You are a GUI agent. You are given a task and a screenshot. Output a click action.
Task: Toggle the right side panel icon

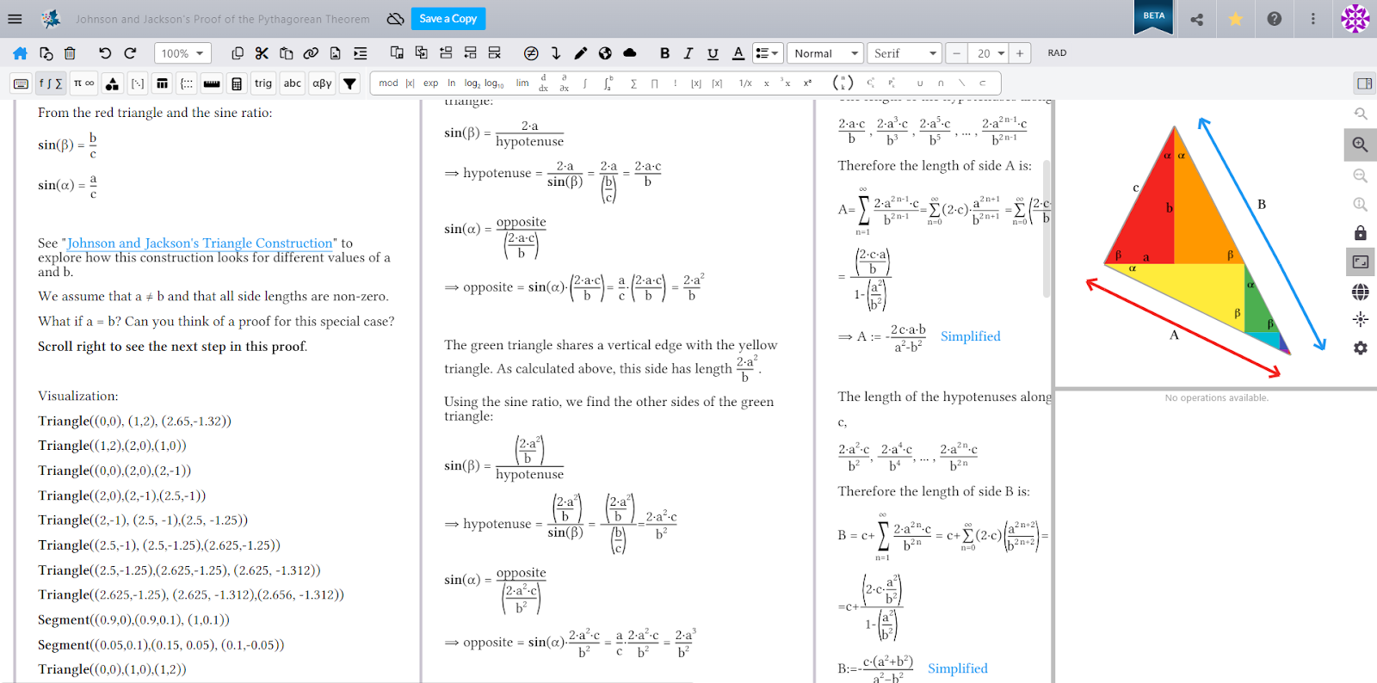click(x=1364, y=83)
